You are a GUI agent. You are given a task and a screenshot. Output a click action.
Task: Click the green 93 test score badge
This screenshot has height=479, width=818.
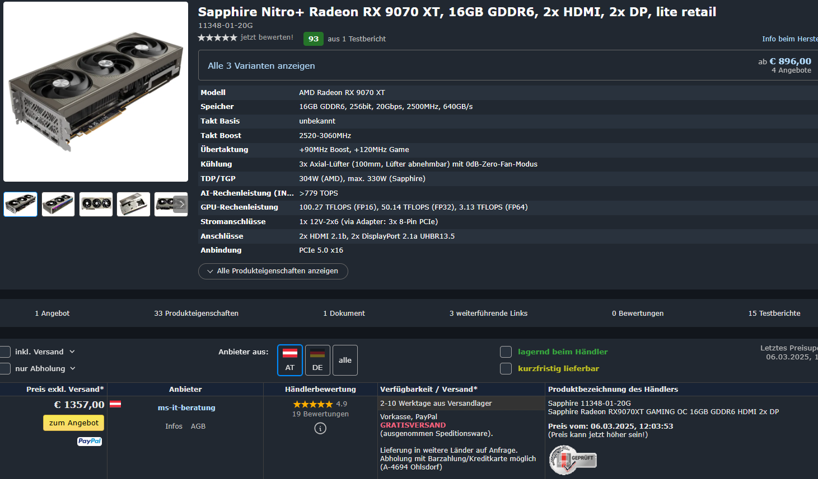coord(314,39)
